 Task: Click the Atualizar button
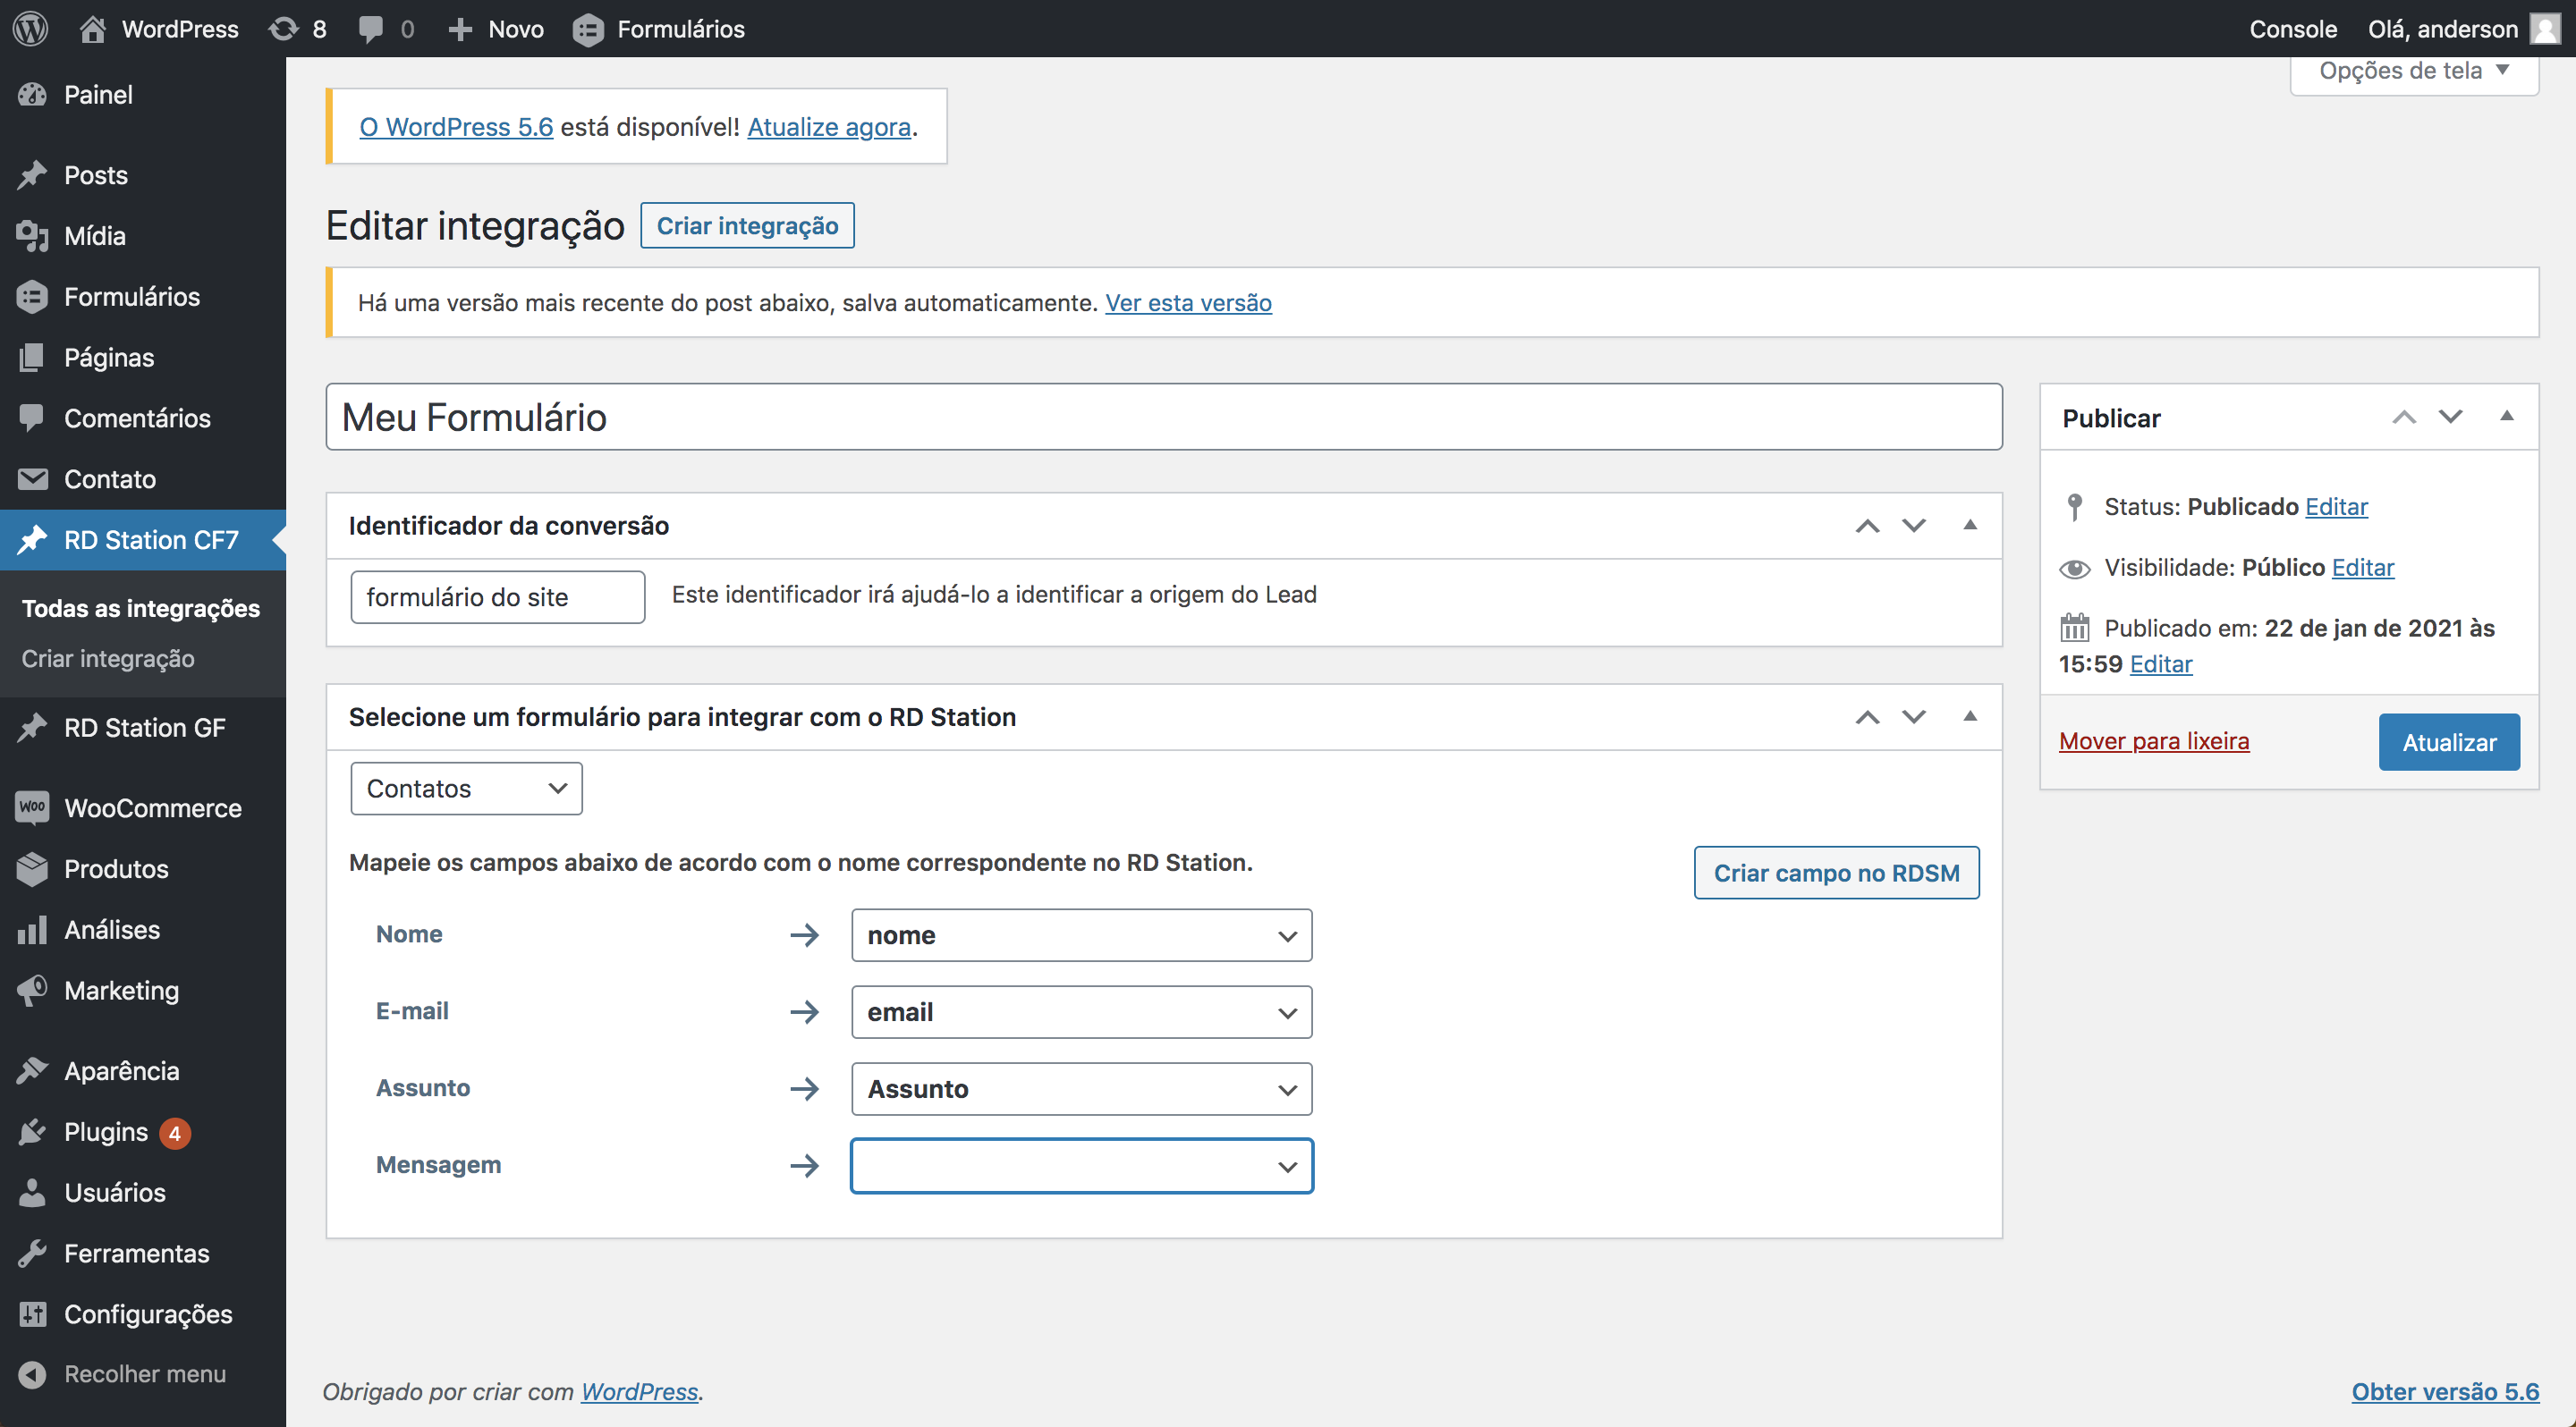pos(2448,741)
